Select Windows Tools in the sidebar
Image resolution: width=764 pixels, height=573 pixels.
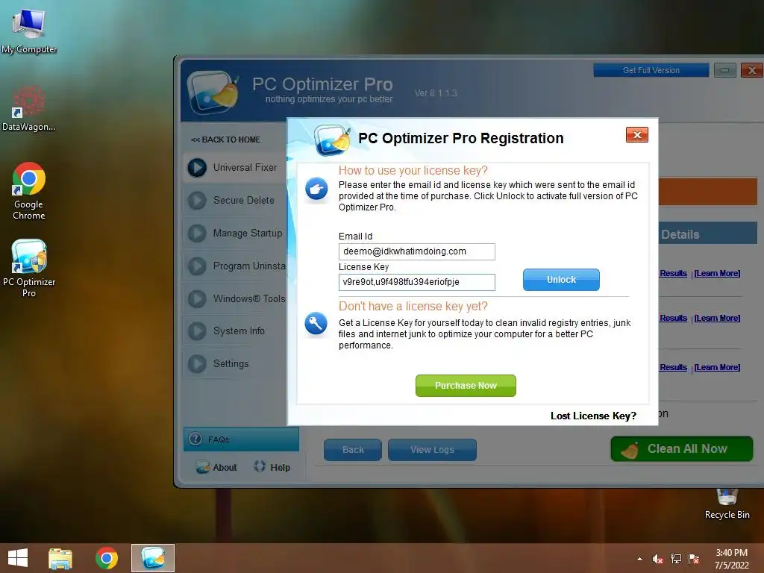pyautogui.click(x=235, y=298)
